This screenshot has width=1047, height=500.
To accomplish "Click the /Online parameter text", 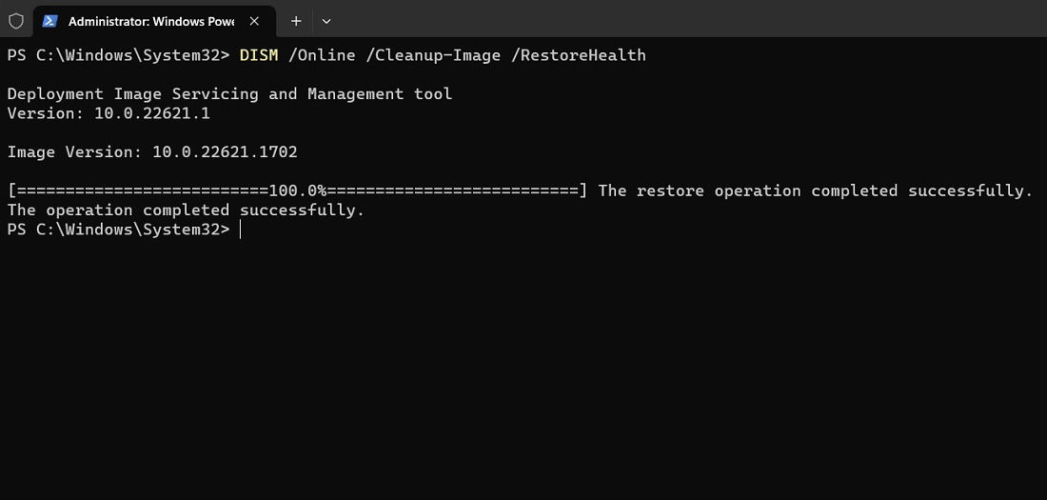I will (322, 55).
